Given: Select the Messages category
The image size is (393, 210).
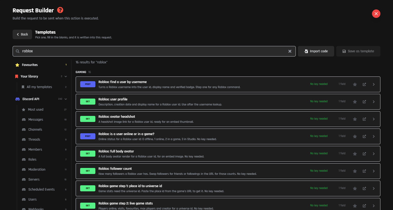Looking at the screenshot, I should 44,120.
